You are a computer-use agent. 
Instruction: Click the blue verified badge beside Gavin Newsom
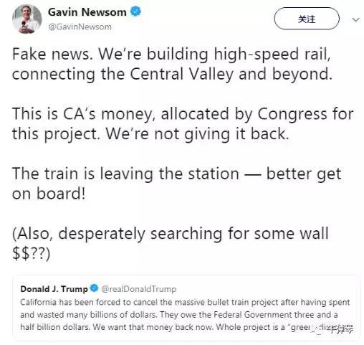pos(135,11)
